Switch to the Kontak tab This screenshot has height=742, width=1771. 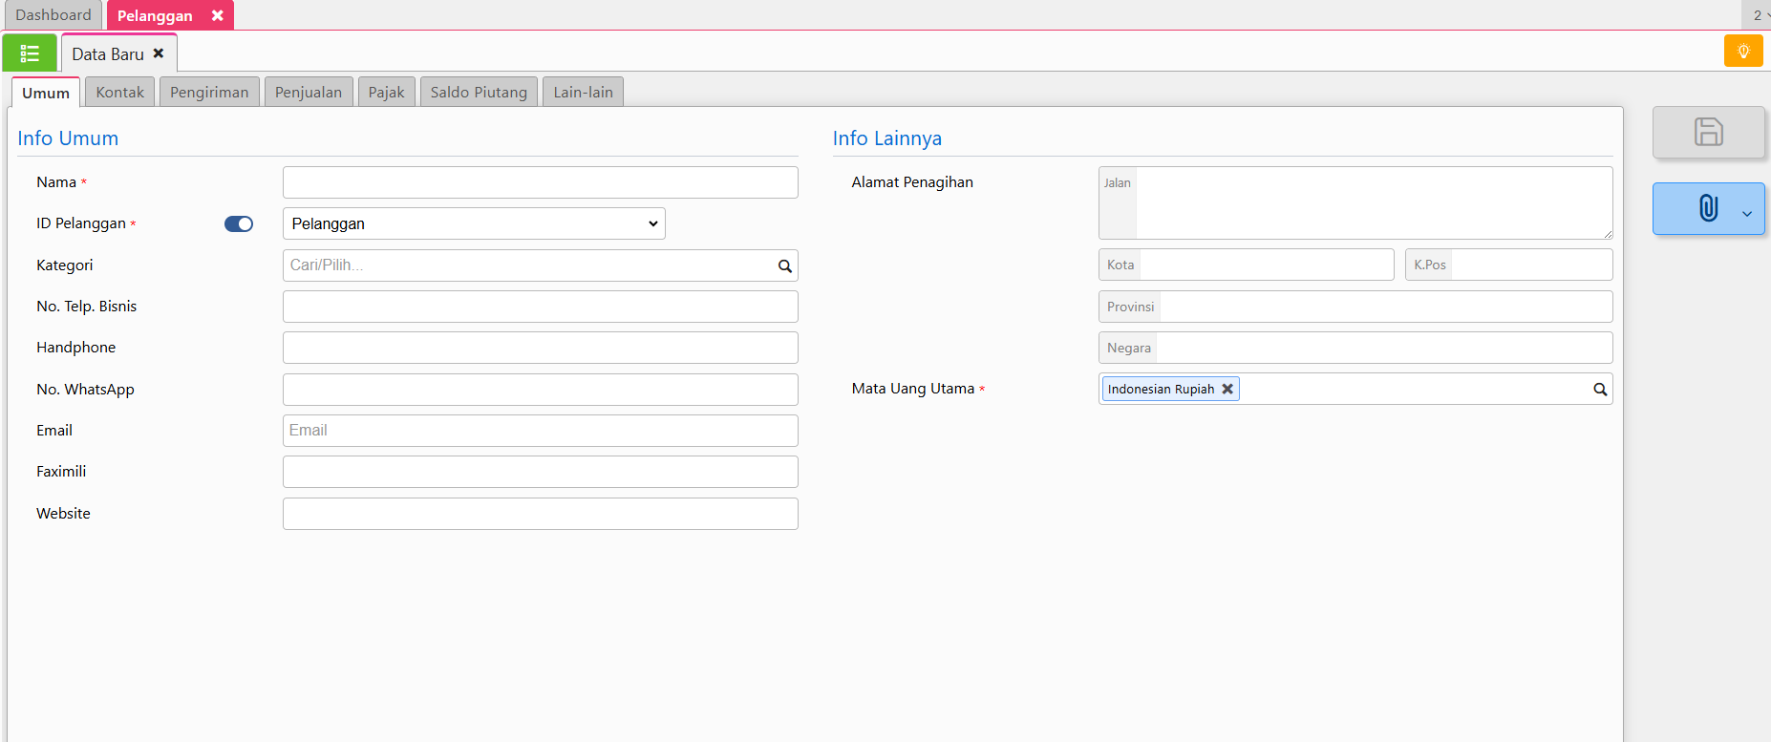(x=119, y=93)
